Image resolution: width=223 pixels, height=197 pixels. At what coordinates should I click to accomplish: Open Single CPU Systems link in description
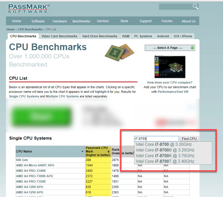24,96
